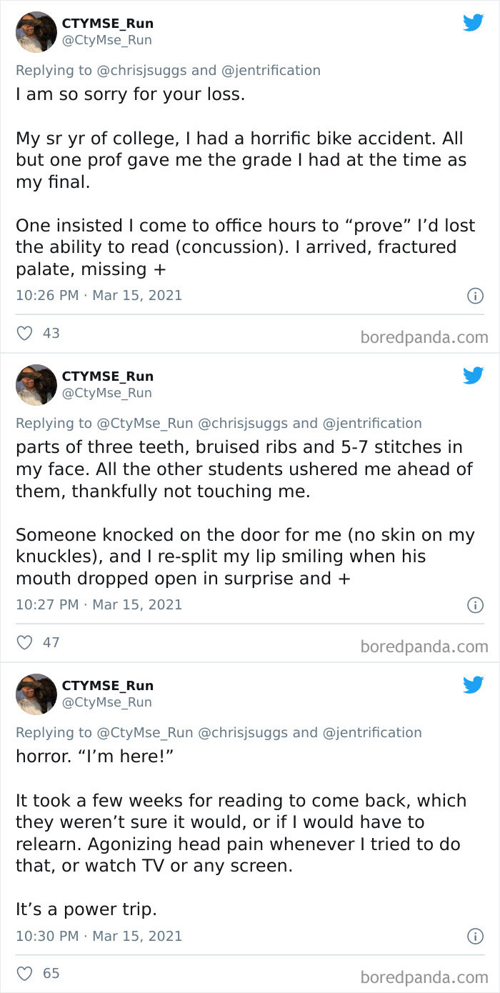Like the first tweet with 43 likes

coord(25,333)
